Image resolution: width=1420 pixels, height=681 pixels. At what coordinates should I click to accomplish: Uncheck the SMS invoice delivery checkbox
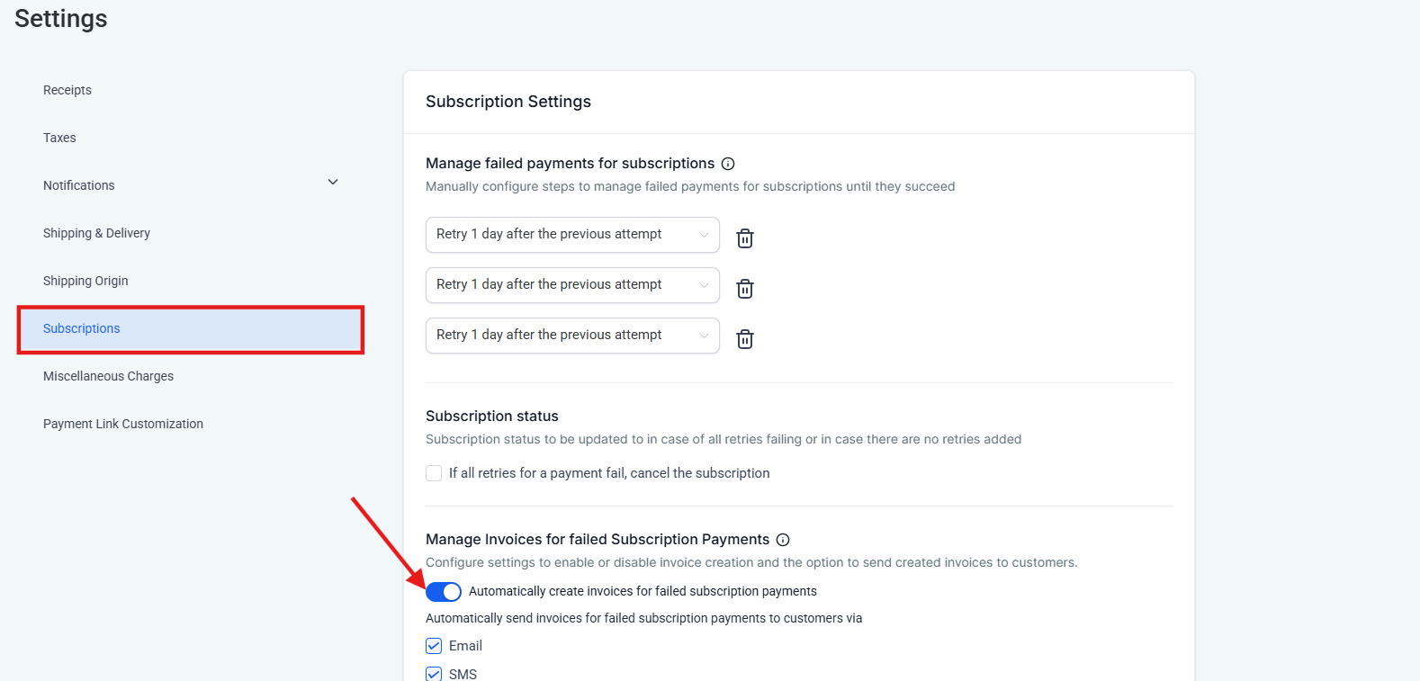click(434, 673)
